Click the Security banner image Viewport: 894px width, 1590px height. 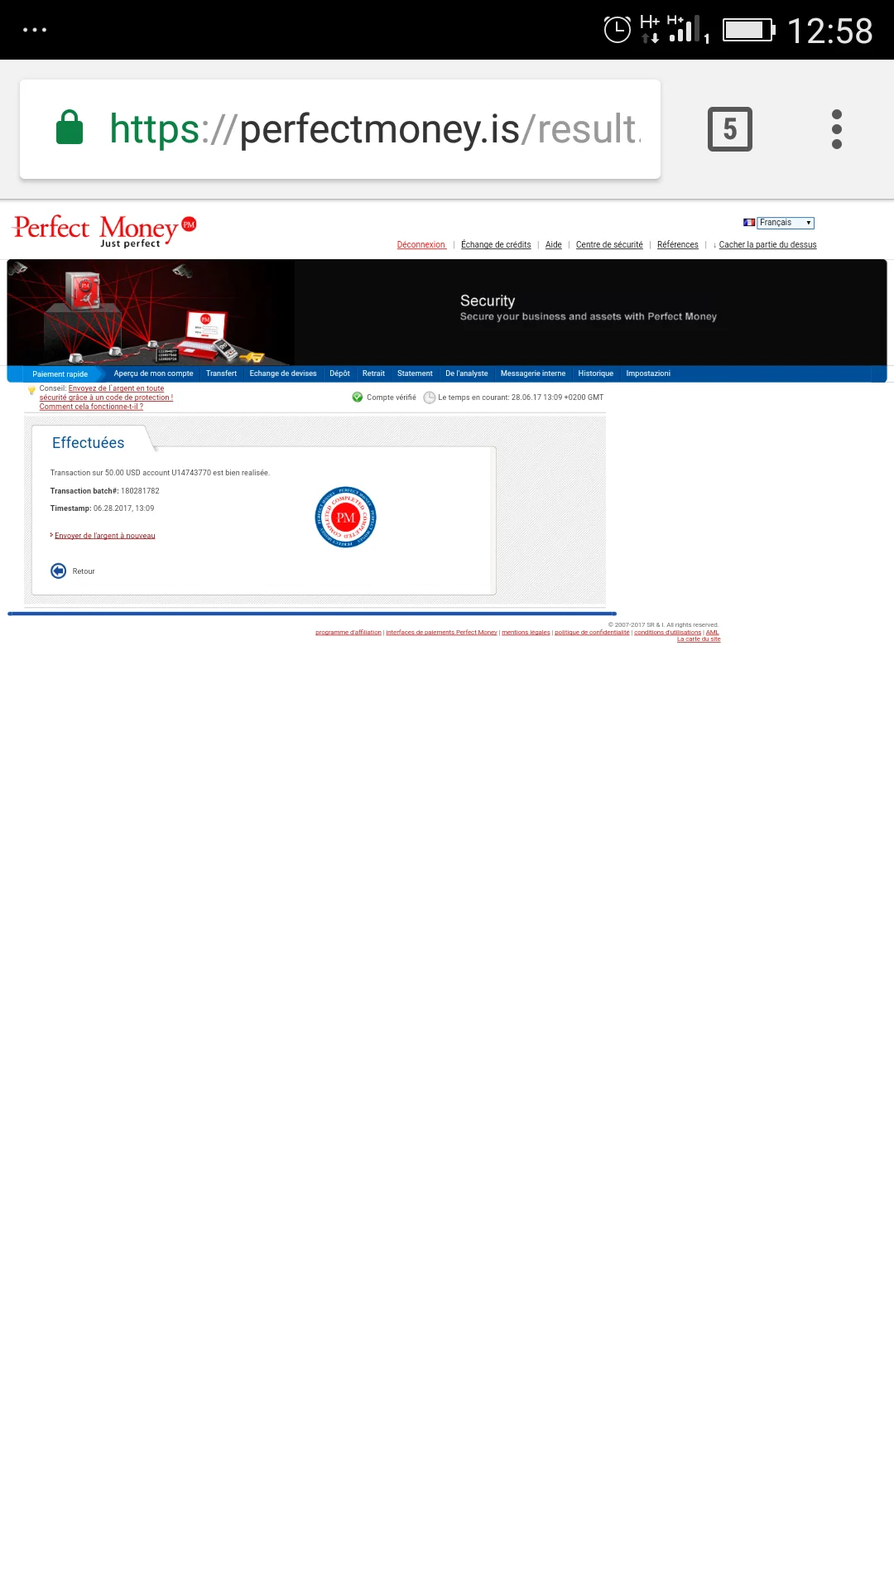[x=447, y=312]
